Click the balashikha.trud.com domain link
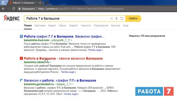Viewport: 177px width, 99px height. [37, 40]
